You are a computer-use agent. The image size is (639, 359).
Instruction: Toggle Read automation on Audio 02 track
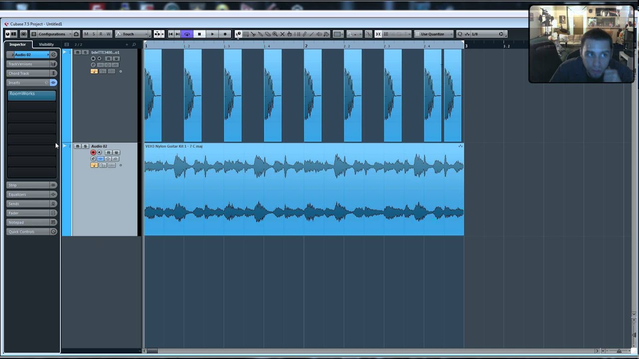click(108, 152)
